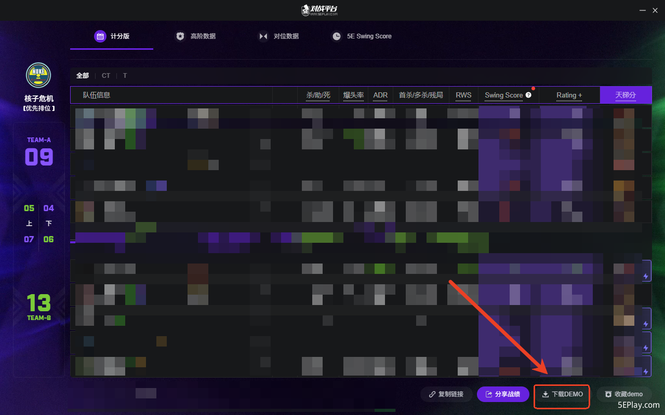
Task: Sort by the 杀/助/死 column header
Action: click(x=318, y=95)
